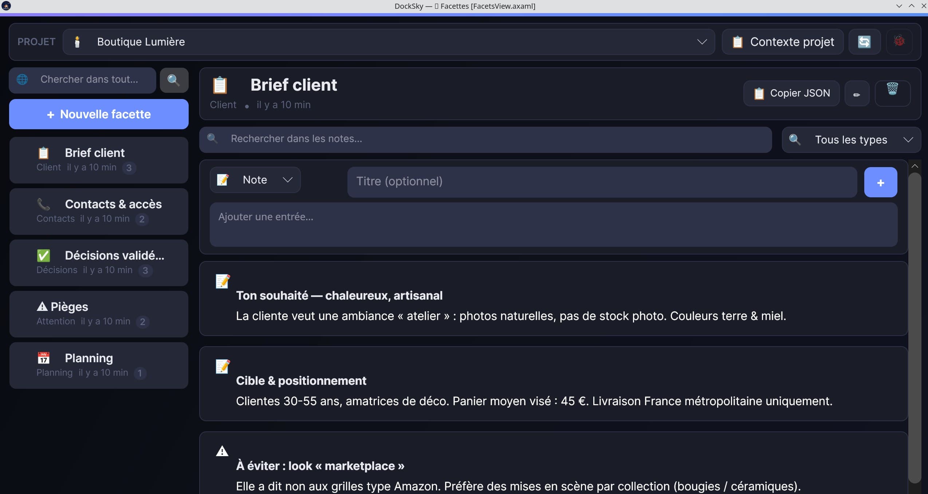Click the scrollbar up arrow in notes list
928x494 pixels.
pyautogui.click(x=915, y=166)
